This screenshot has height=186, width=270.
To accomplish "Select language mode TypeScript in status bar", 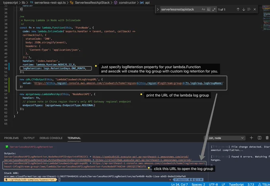I will click(236, 184).
